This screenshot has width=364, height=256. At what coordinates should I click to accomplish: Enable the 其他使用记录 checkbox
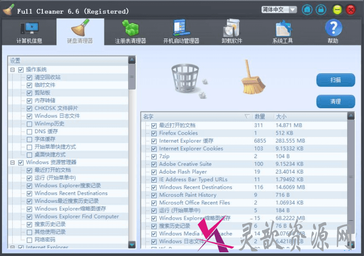pos(29,232)
